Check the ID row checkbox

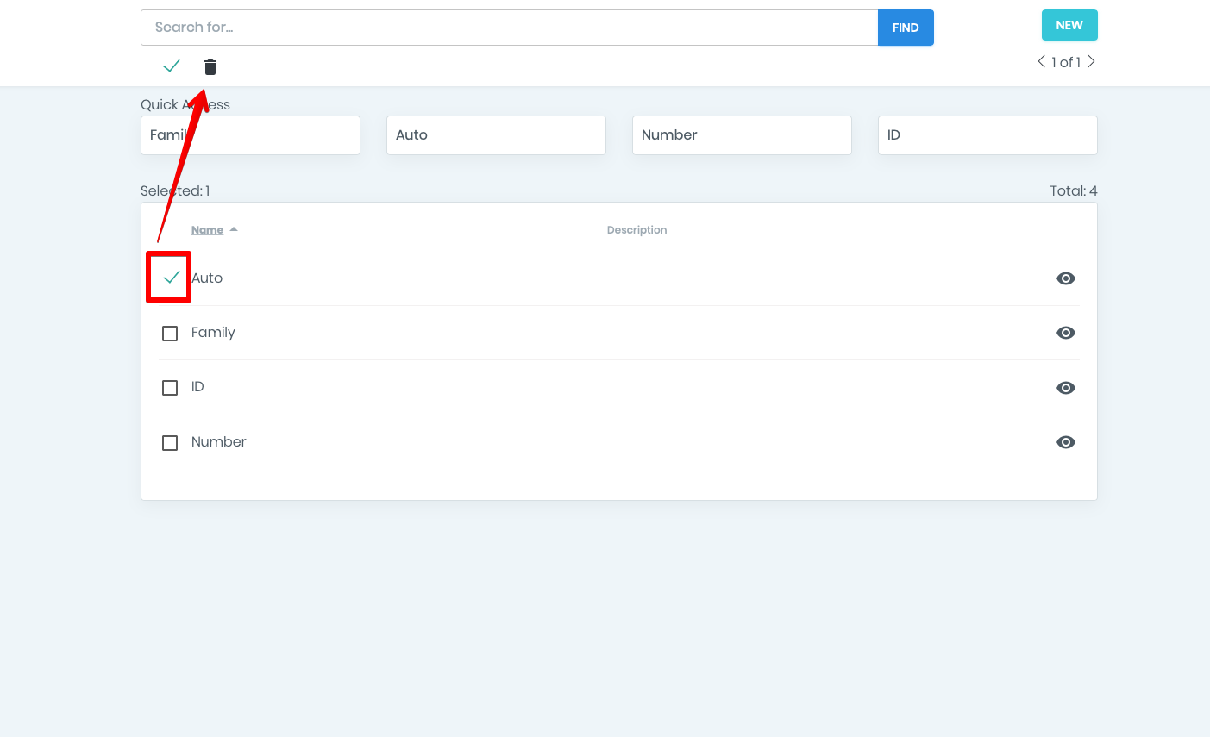point(170,388)
